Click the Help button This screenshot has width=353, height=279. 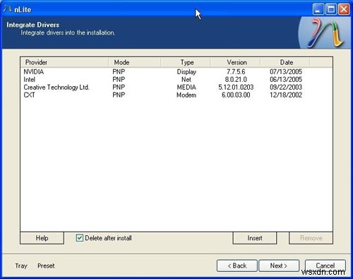click(x=42, y=238)
